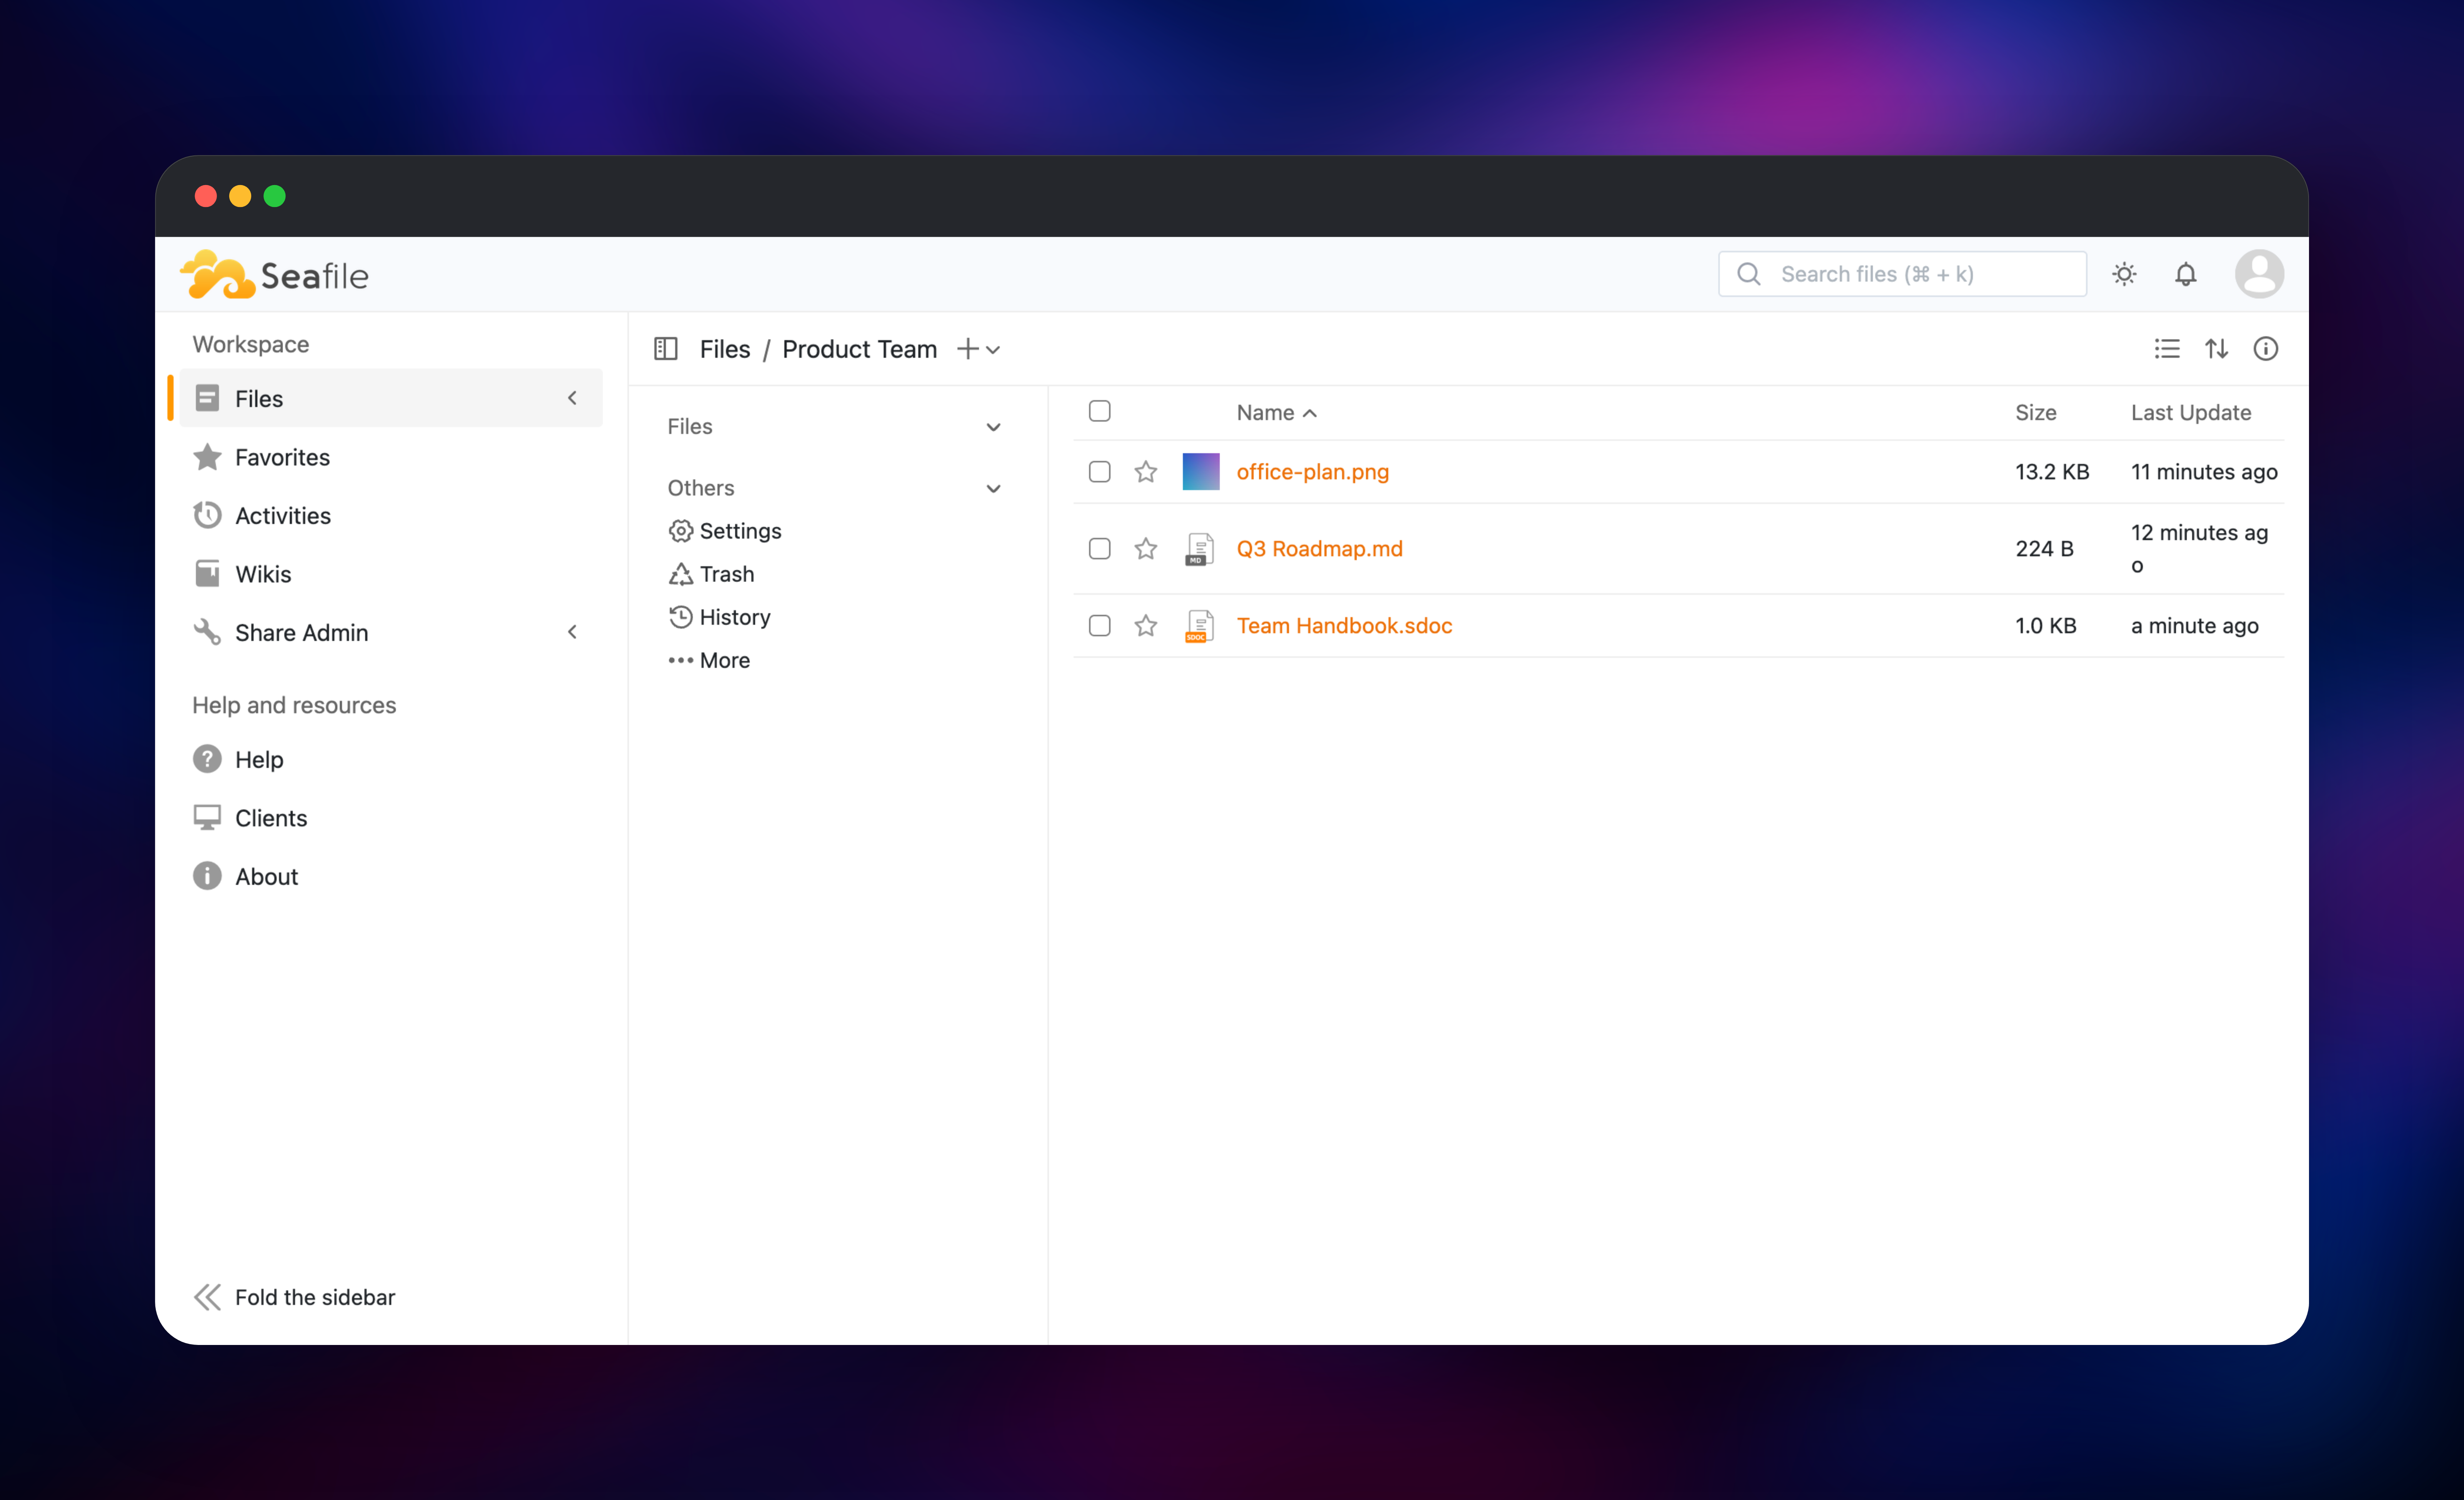2464x1500 pixels.
Task: Star the Q3 Roadmap.md file
Action: [x=1146, y=549]
